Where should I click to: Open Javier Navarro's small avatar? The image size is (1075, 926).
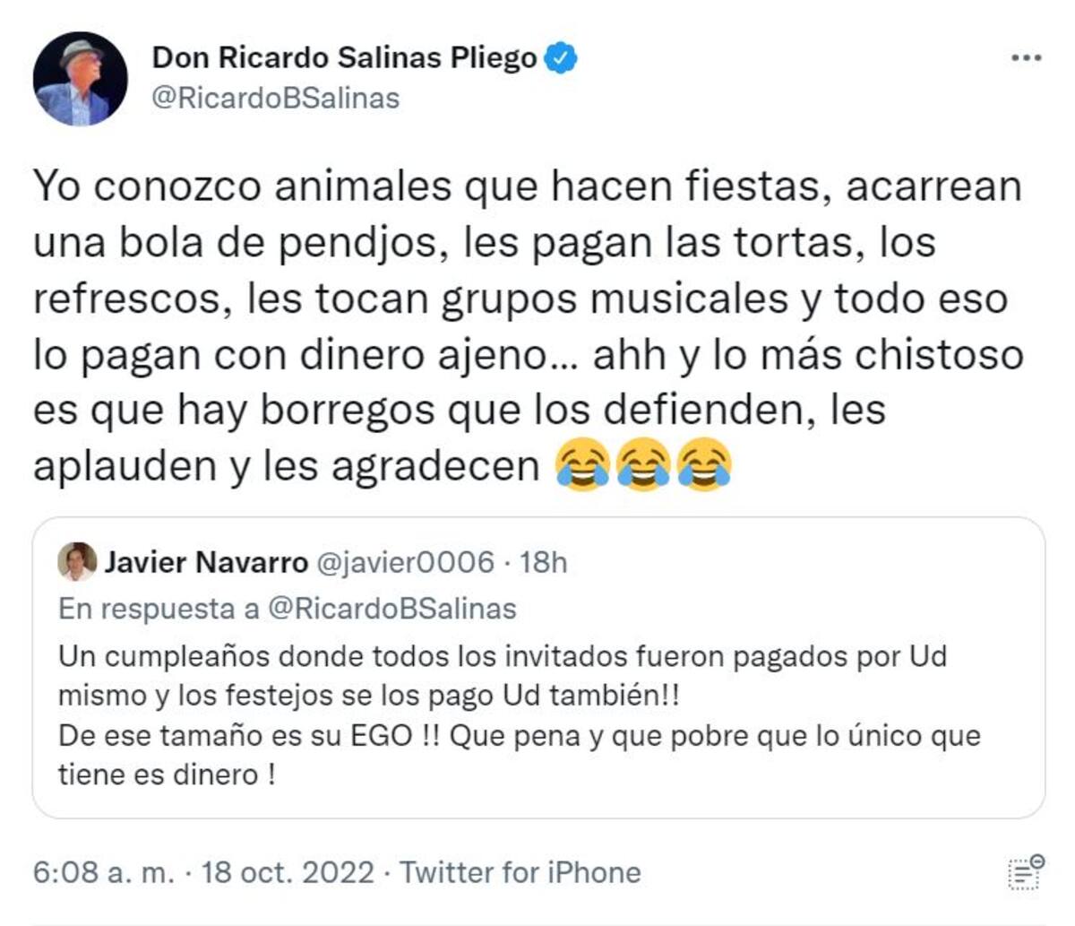coord(77,562)
